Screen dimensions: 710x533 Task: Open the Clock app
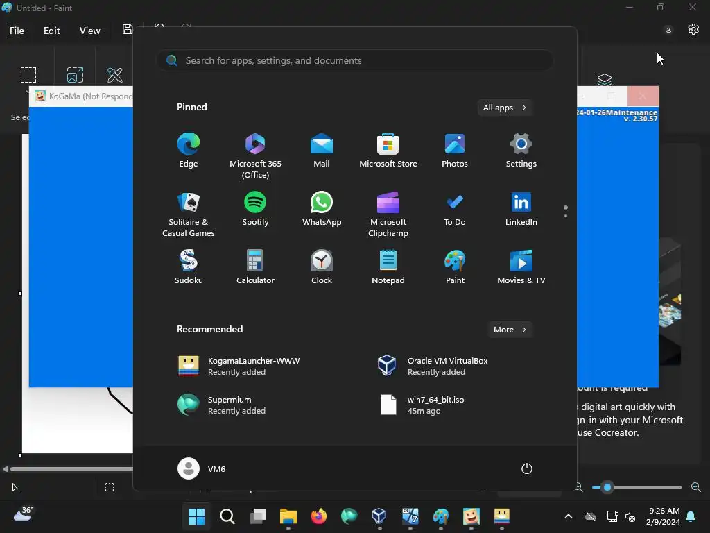(x=322, y=267)
